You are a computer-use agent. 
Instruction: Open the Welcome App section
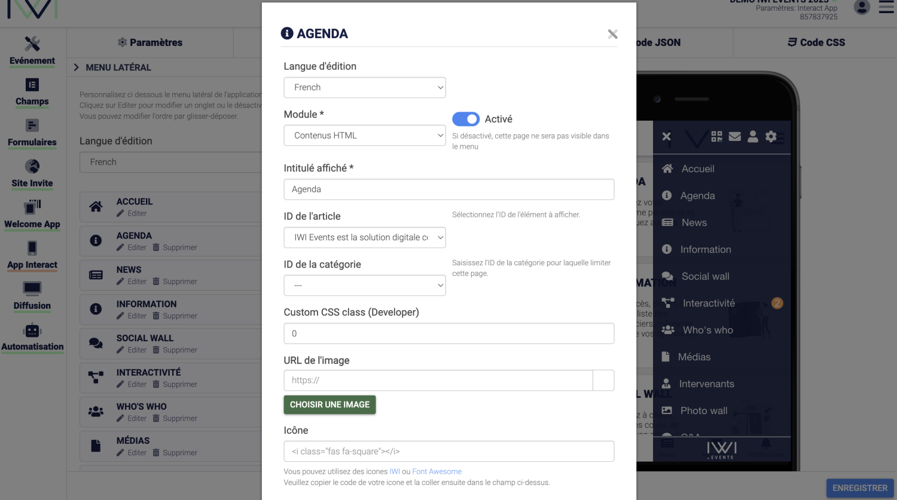coord(32,215)
